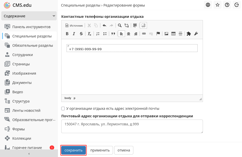Viewport: 242px width, 157px height.
Task: Open Панель инструментов in sidebar
Action: coord(29,27)
